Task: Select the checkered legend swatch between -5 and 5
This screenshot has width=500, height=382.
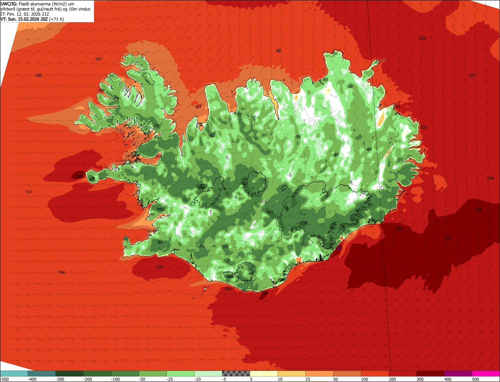Action: 236,373
